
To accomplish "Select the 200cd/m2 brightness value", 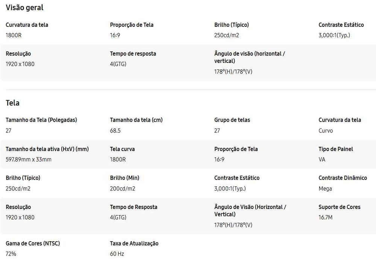I will [123, 189].
